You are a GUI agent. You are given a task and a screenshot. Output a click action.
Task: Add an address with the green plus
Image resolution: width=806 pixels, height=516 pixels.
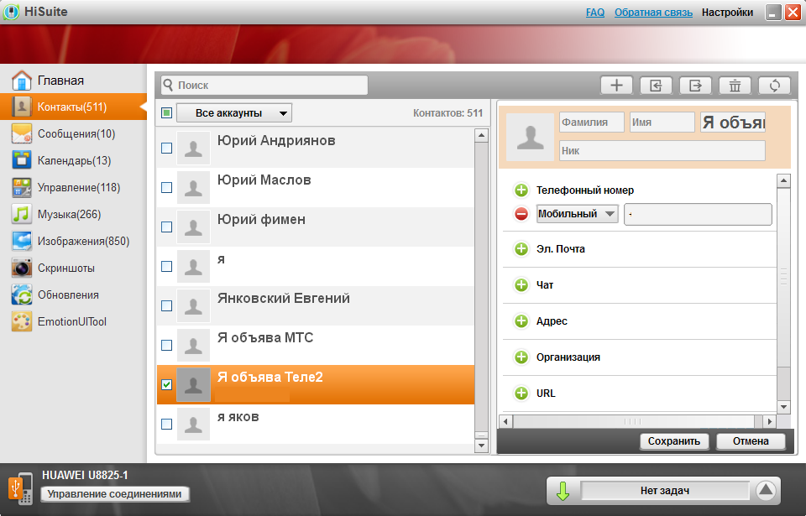(521, 321)
